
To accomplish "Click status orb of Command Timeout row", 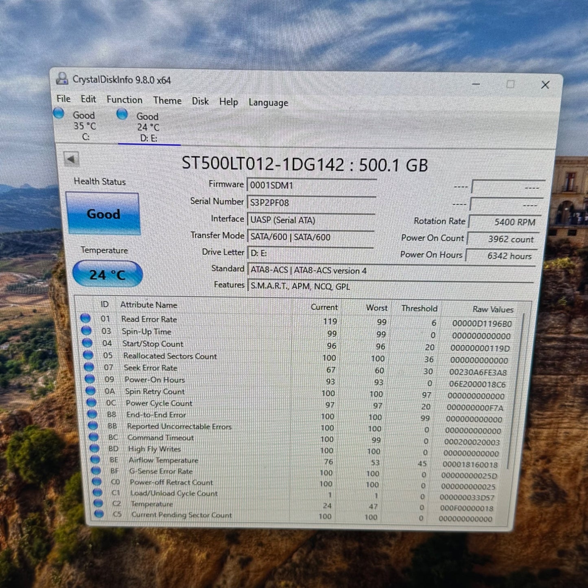I will click(x=94, y=437).
